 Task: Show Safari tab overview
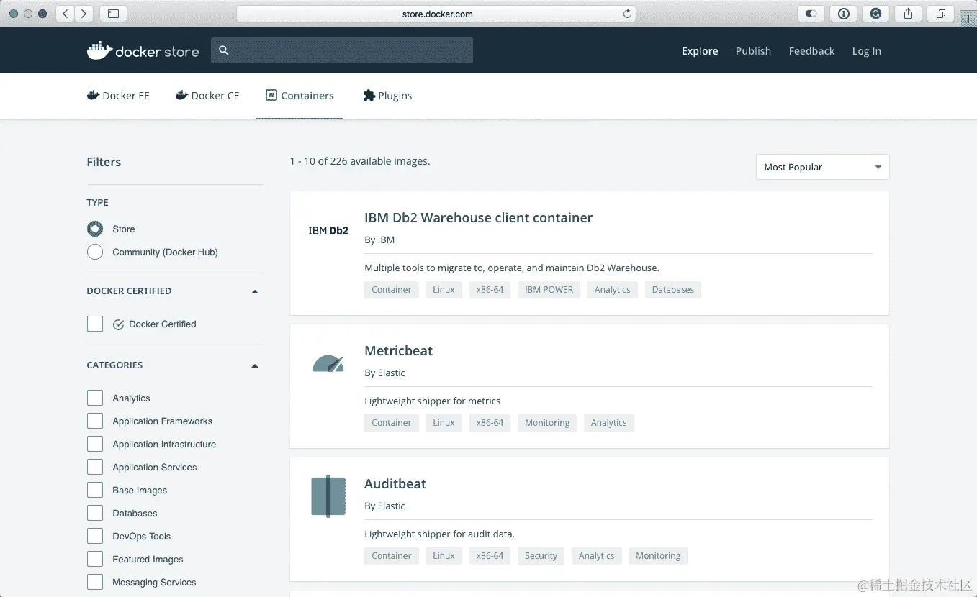pos(941,14)
